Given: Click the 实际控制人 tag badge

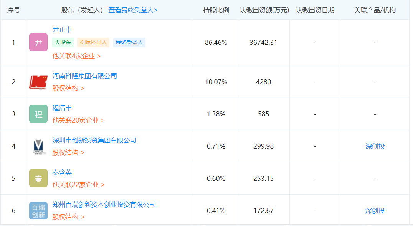Looking at the screenshot, I should point(93,43).
